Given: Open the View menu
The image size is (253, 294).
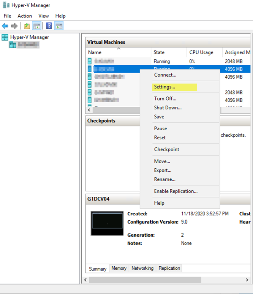Looking at the screenshot, I should coord(44,16).
